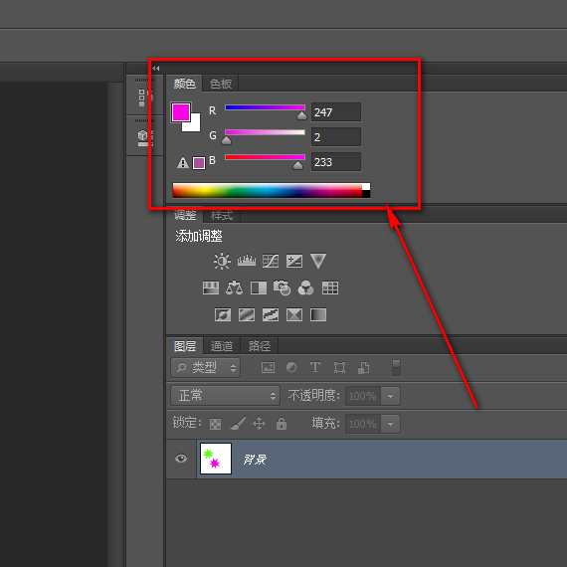Filter layers by shape layers icon
567x567 pixels.
point(339,368)
